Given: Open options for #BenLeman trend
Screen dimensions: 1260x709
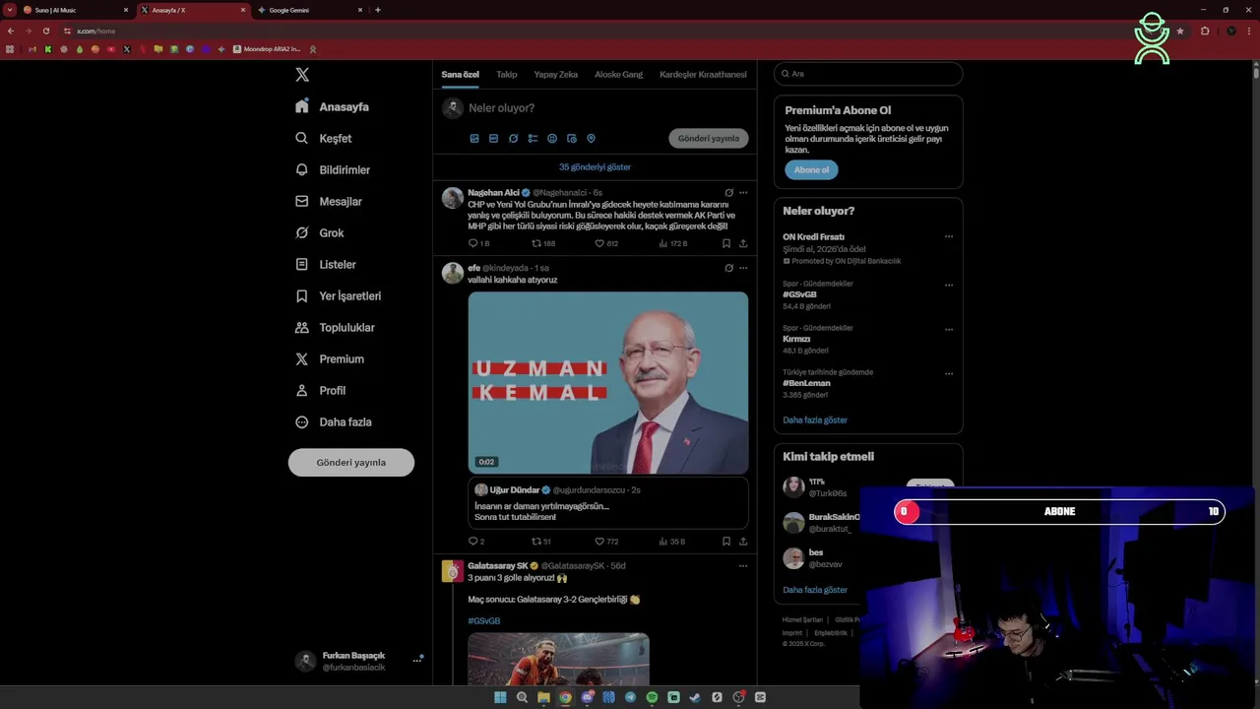Looking at the screenshot, I should [x=949, y=374].
